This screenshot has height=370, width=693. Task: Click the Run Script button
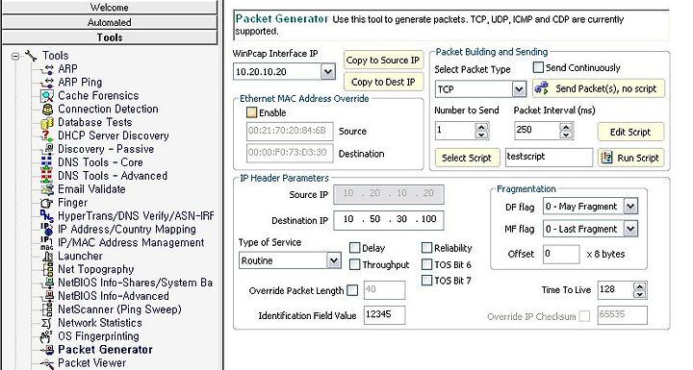630,158
